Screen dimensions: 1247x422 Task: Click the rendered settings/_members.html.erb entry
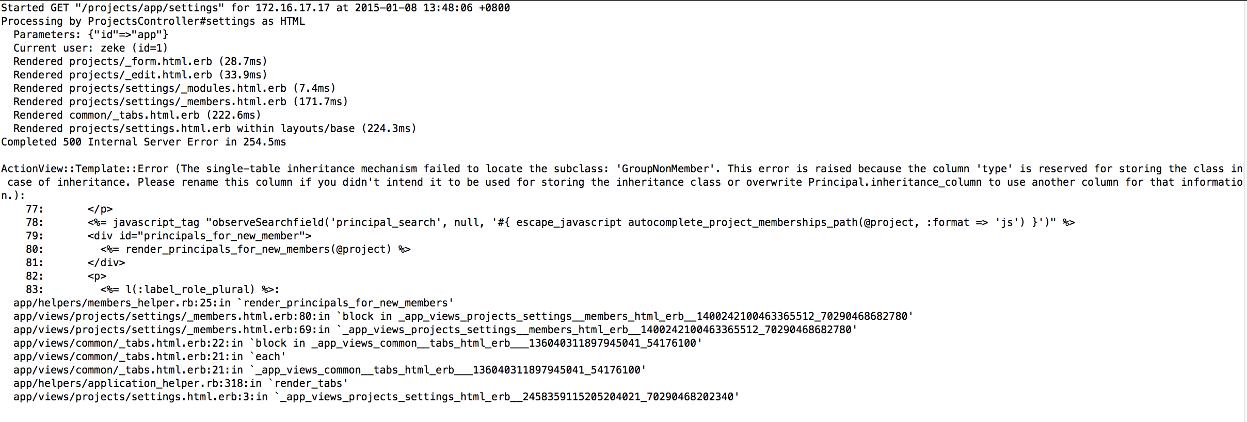(x=181, y=102)
